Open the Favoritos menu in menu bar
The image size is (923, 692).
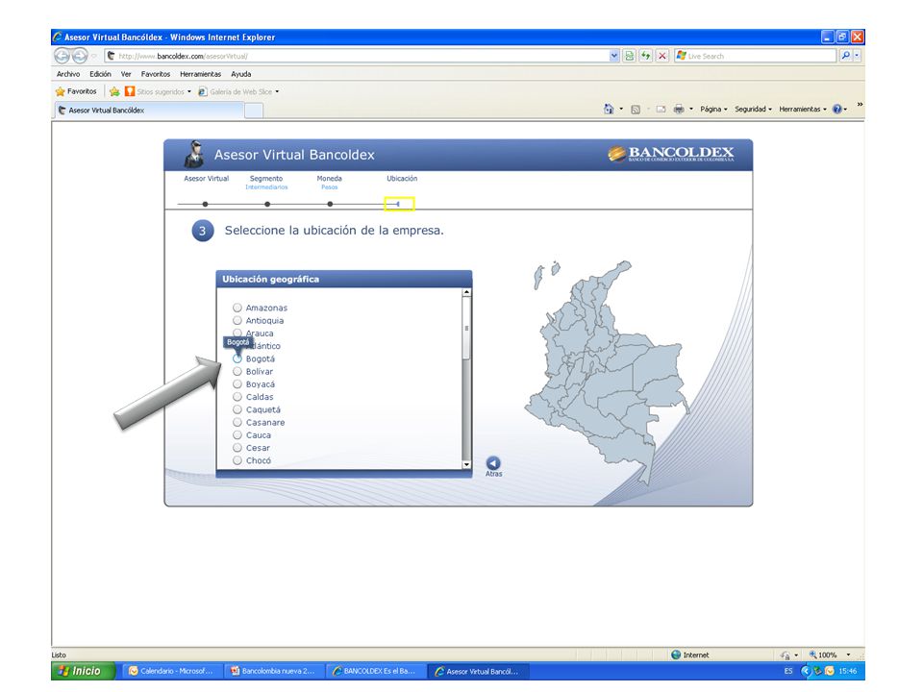coord(156,74)
